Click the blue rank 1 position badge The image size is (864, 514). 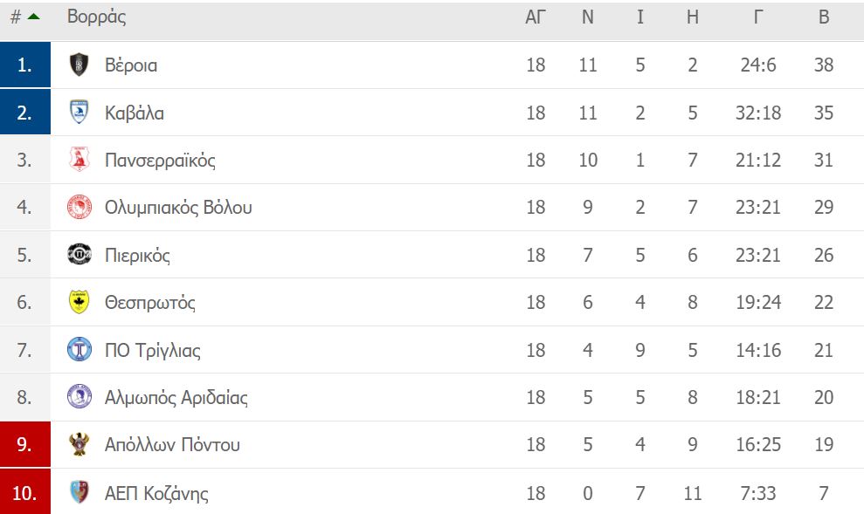pos(24,65)
